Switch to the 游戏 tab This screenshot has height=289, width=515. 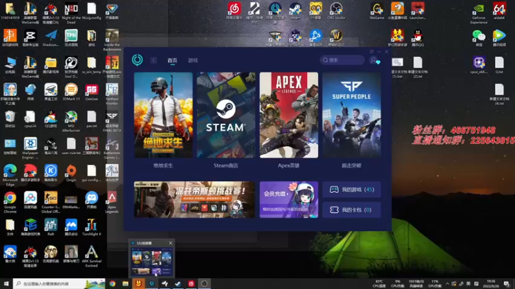click(192, 60)
